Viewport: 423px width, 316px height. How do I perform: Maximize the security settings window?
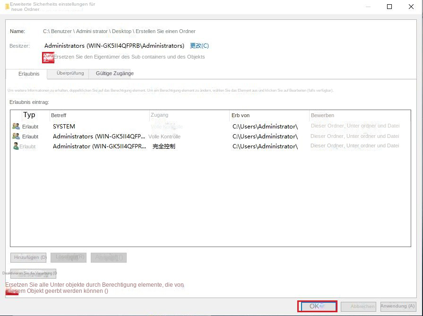389,7
